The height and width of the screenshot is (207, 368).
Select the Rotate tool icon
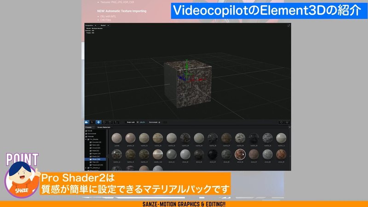(x=104, y=122)
